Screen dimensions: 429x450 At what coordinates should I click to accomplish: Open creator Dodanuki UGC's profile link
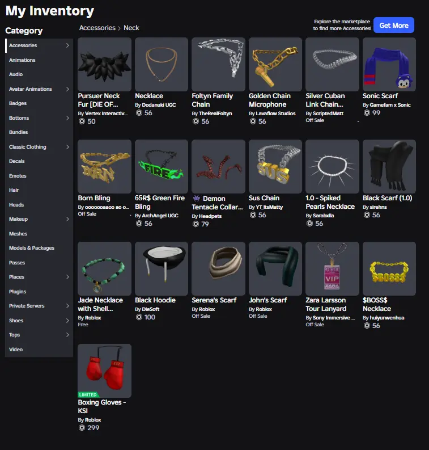(x=159, y=105)
